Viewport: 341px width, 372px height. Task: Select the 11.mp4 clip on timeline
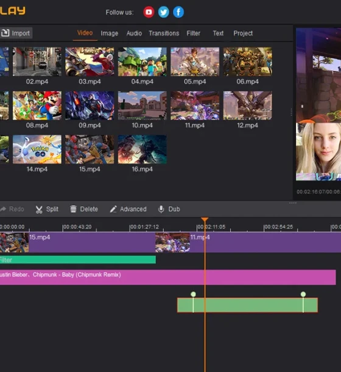pos(248,242)
